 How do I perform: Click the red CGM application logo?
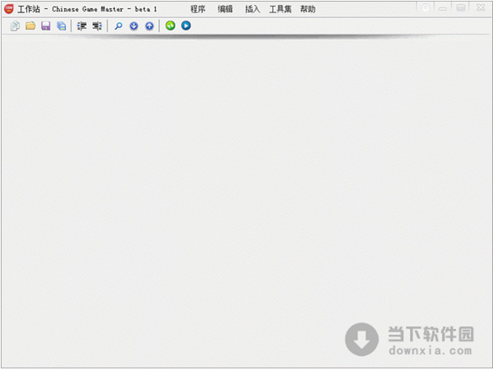(9, 9)
